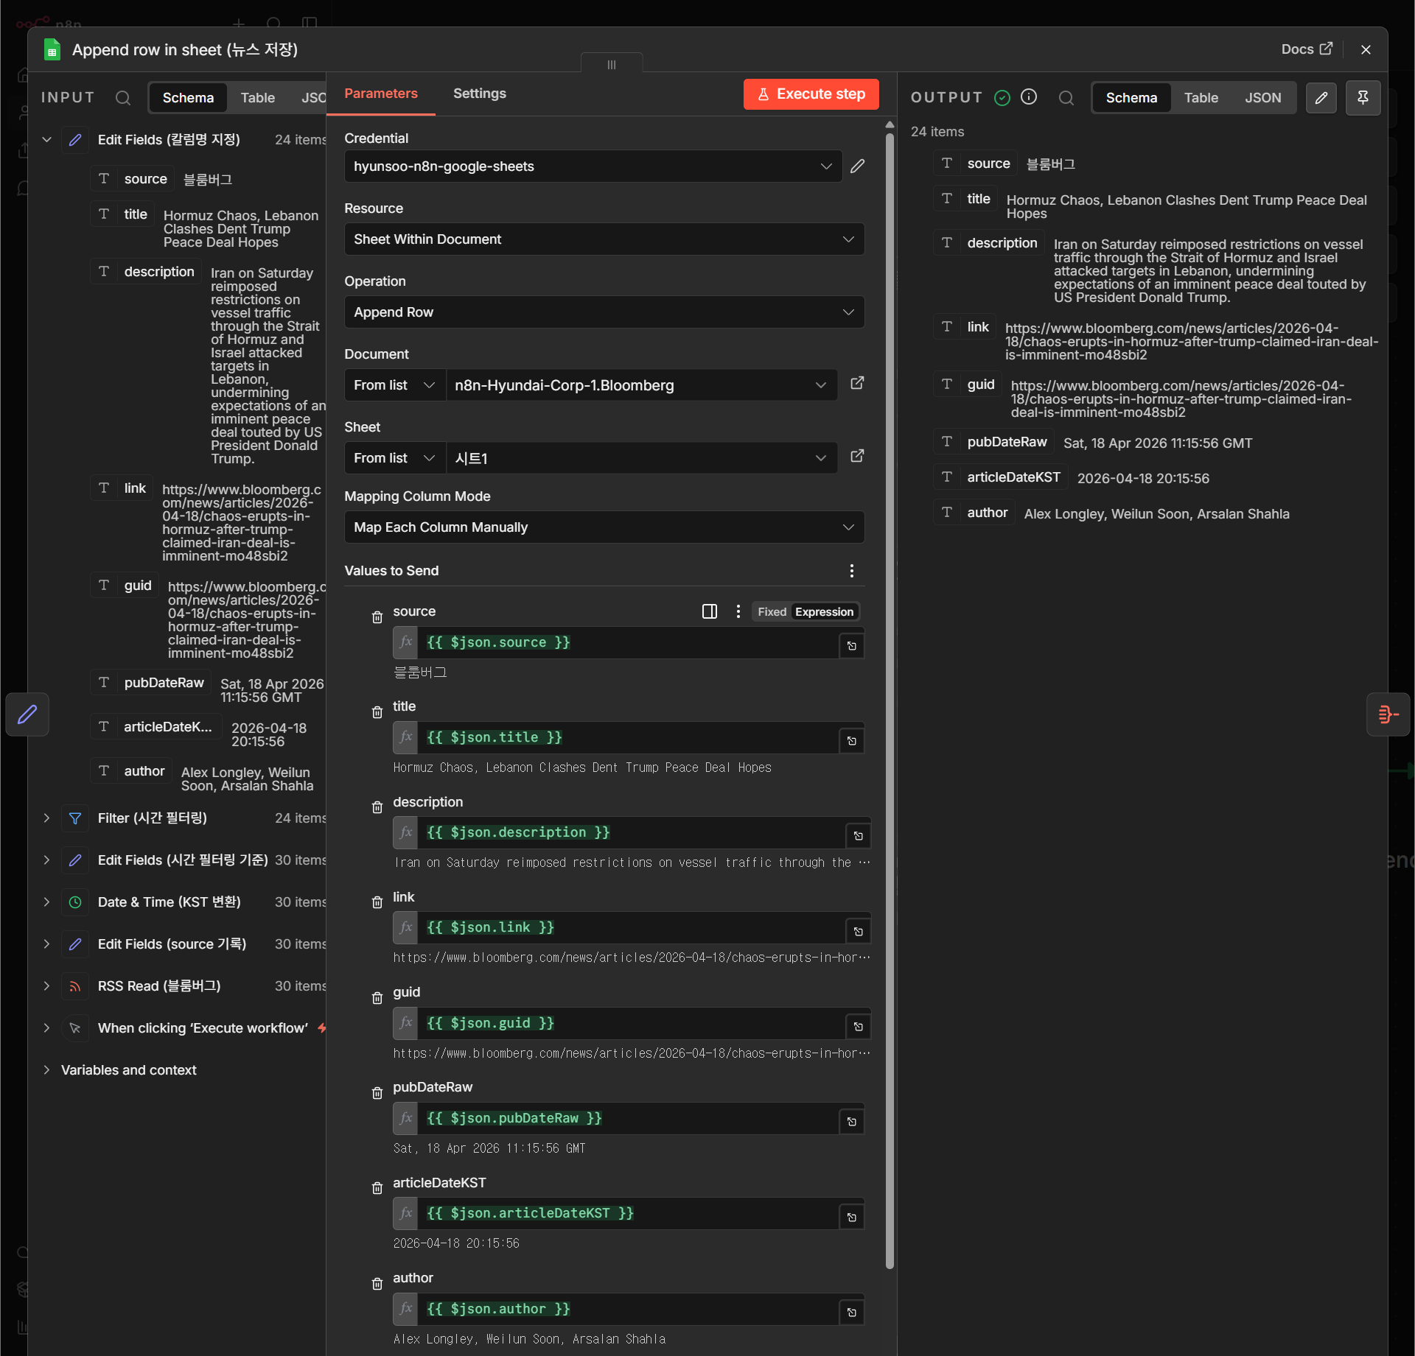Screen dimensions: 1415x1356
Task: Delete the author field with trash icon
Action: coord(377,1284)
